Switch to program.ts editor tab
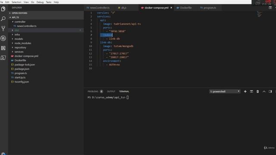 [209, 8]
